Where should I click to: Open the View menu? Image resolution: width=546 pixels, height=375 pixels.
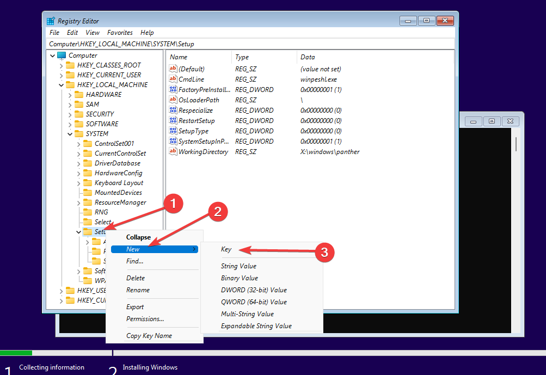point(93,32)
